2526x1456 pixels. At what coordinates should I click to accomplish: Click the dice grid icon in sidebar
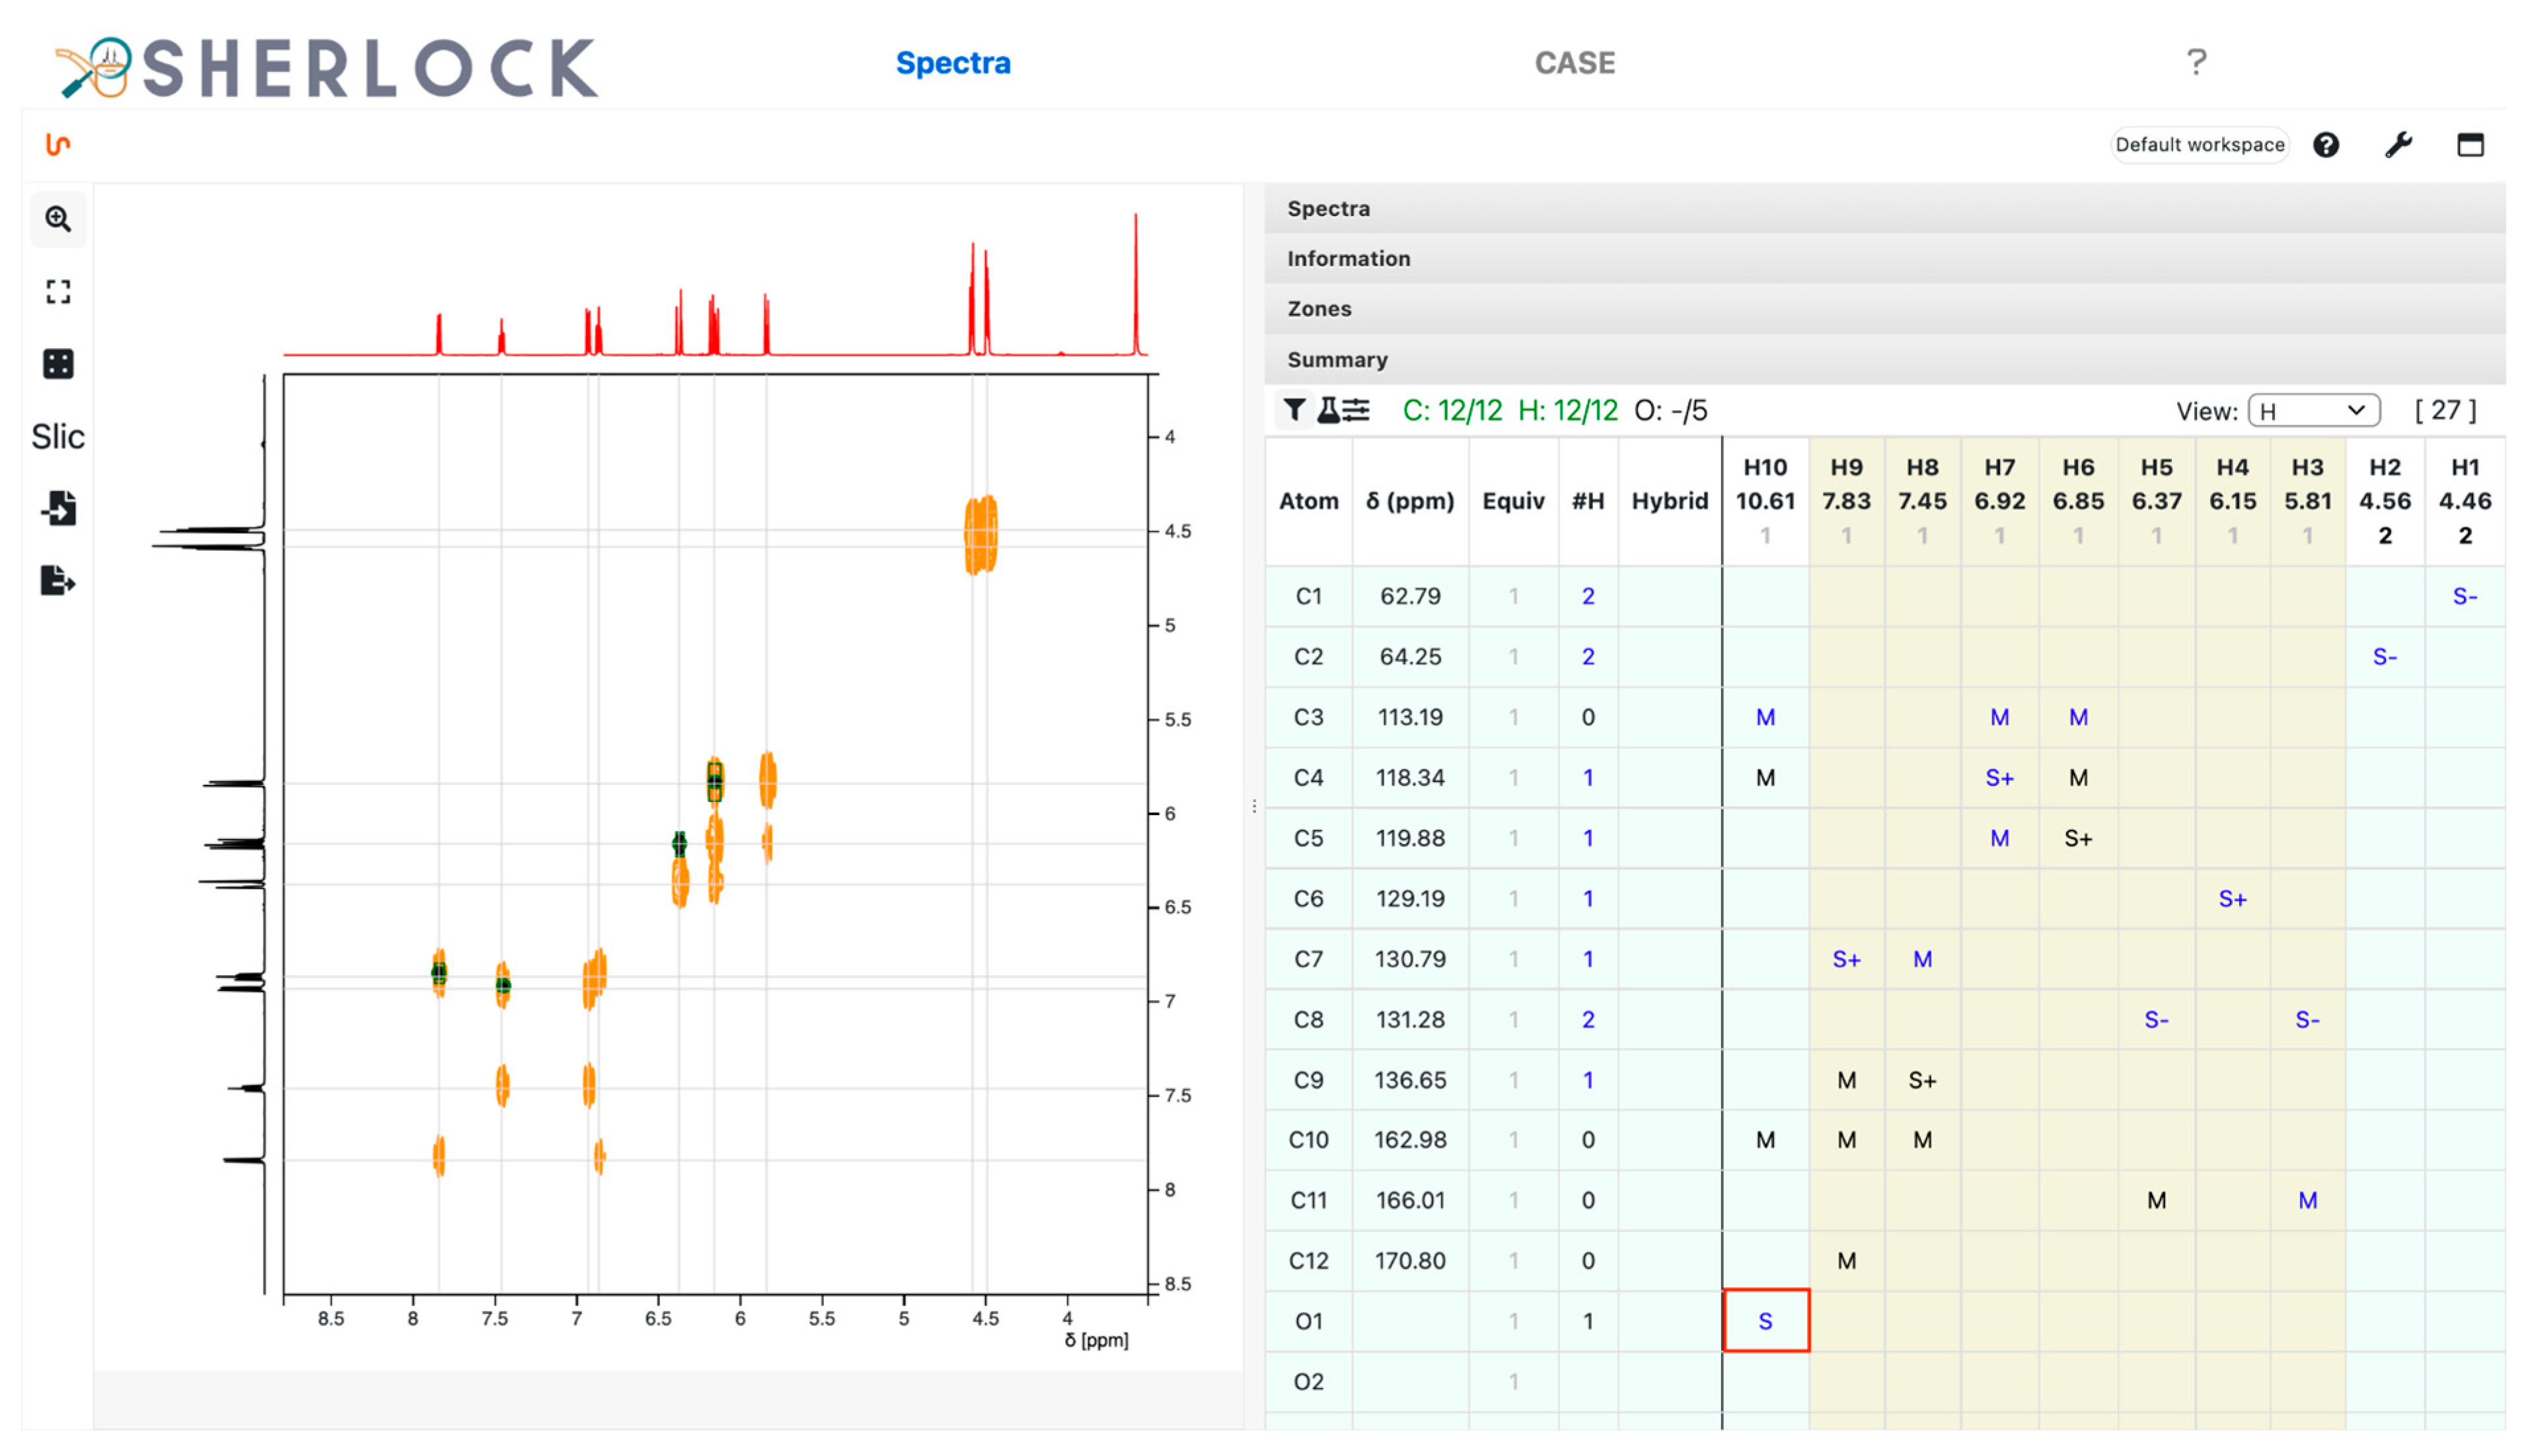click(58, 364)
